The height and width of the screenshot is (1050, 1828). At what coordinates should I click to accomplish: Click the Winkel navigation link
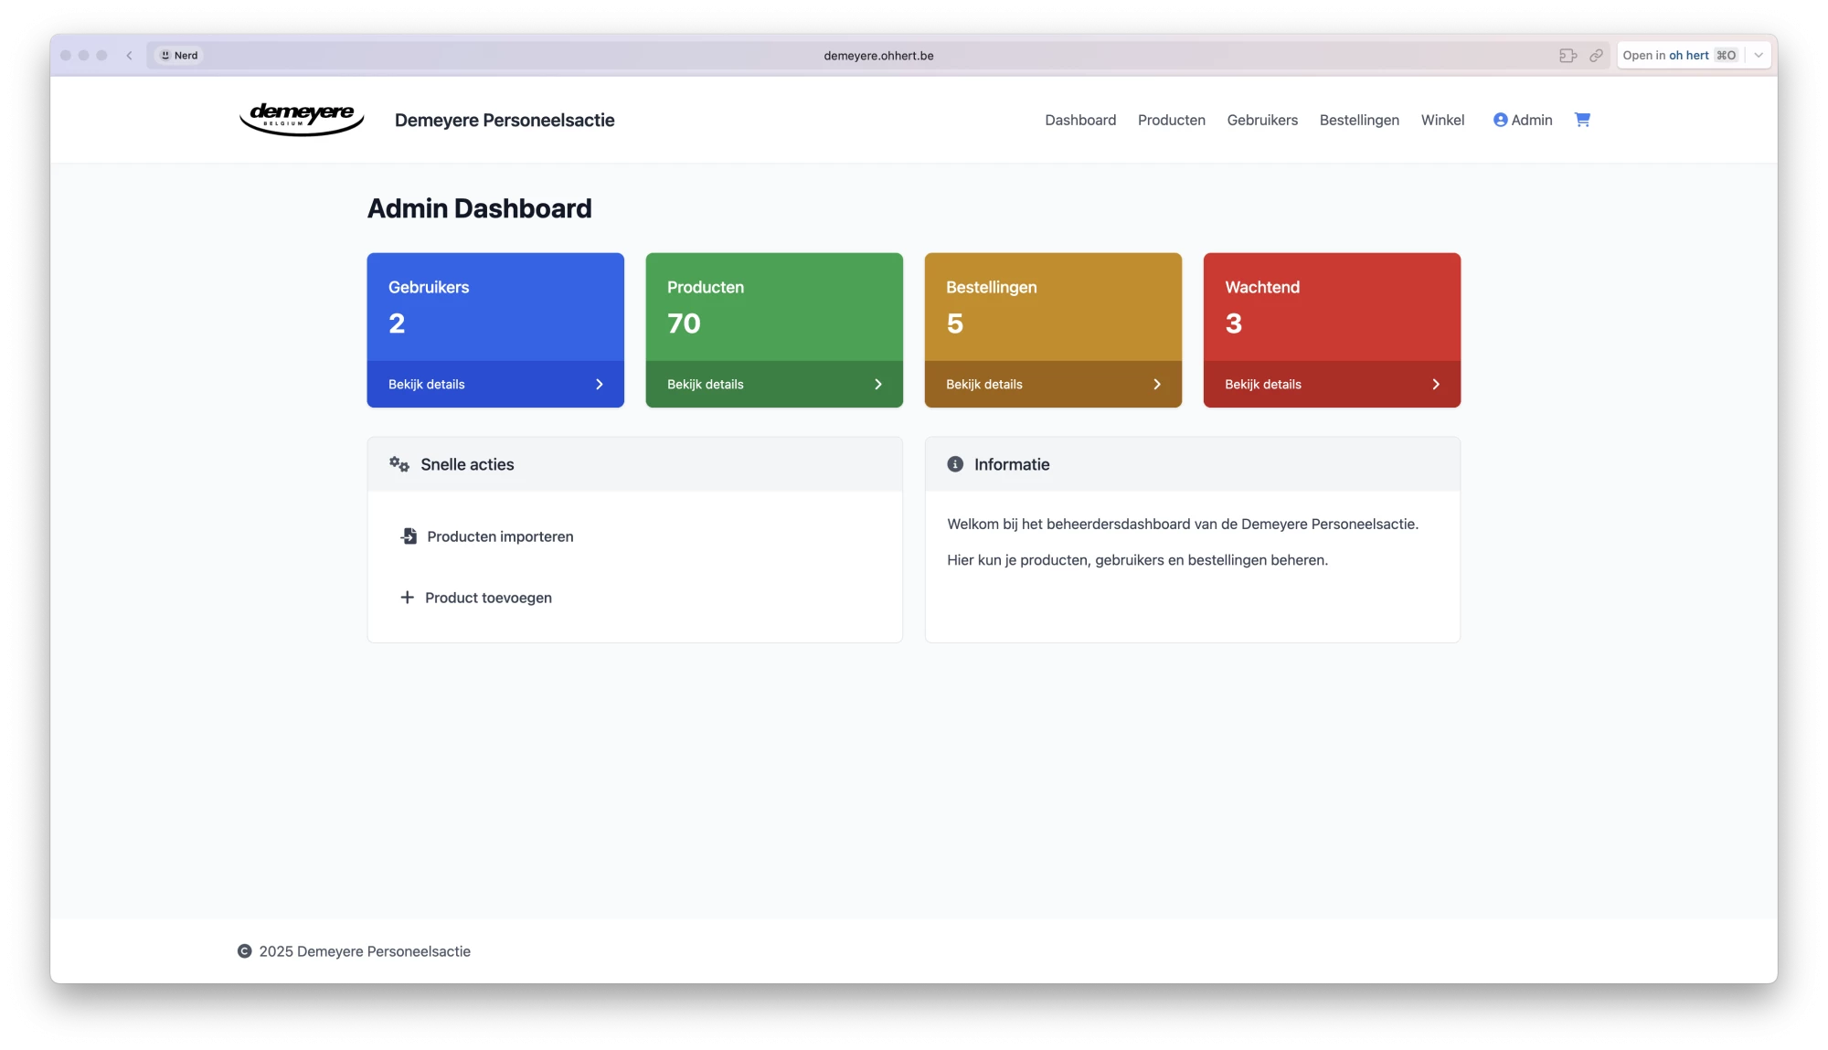[1441, 121]
